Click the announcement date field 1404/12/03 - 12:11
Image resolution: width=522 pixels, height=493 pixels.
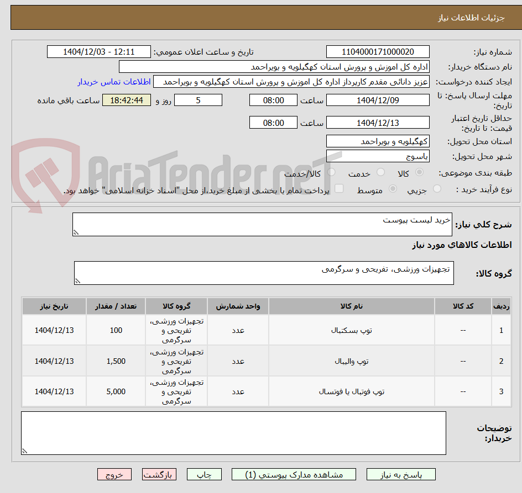[99, 52]
